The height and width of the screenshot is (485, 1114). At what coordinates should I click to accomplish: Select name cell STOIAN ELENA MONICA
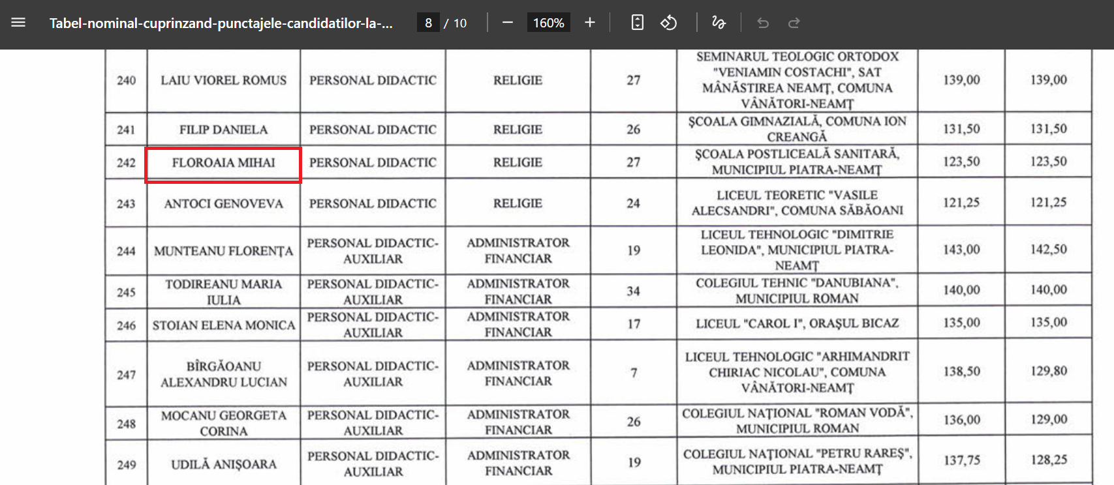pos(223,325)
